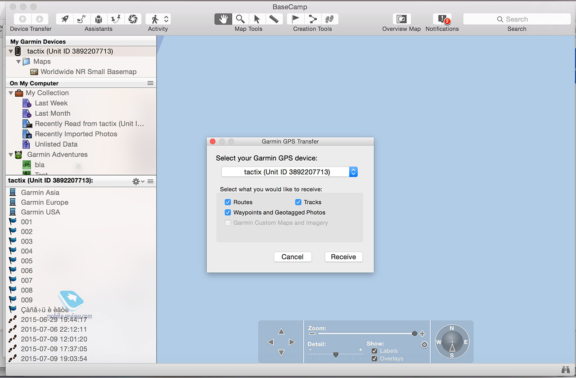Select the Hand pan map tool
The width and height of the screenshot is (576, 378).
[x=223, y=19]
